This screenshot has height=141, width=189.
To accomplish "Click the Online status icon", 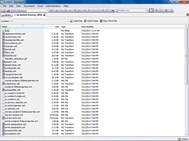I will pyautogui.click(x=179, y=139).
